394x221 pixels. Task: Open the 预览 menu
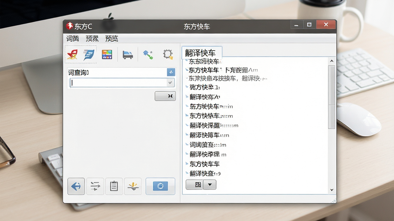pos(111,39)
